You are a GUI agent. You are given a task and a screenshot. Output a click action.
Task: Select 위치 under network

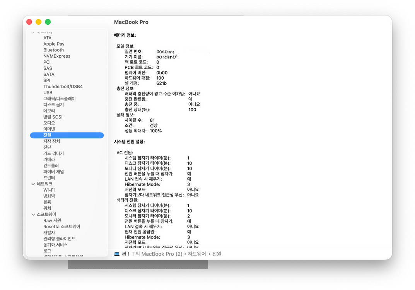47,208
